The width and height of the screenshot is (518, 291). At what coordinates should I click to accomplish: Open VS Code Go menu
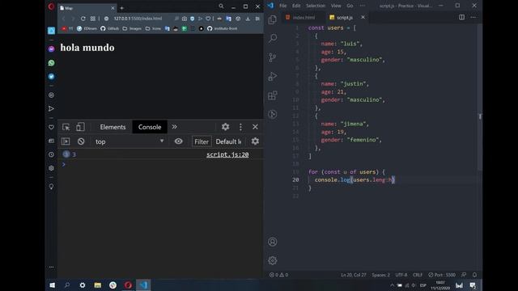(350, 6)
